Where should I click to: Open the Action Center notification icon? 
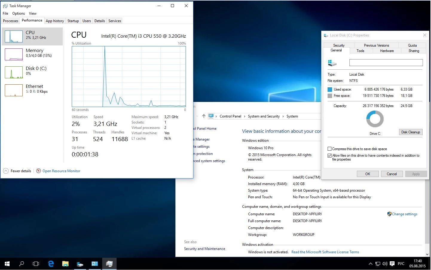pos(392,264)
